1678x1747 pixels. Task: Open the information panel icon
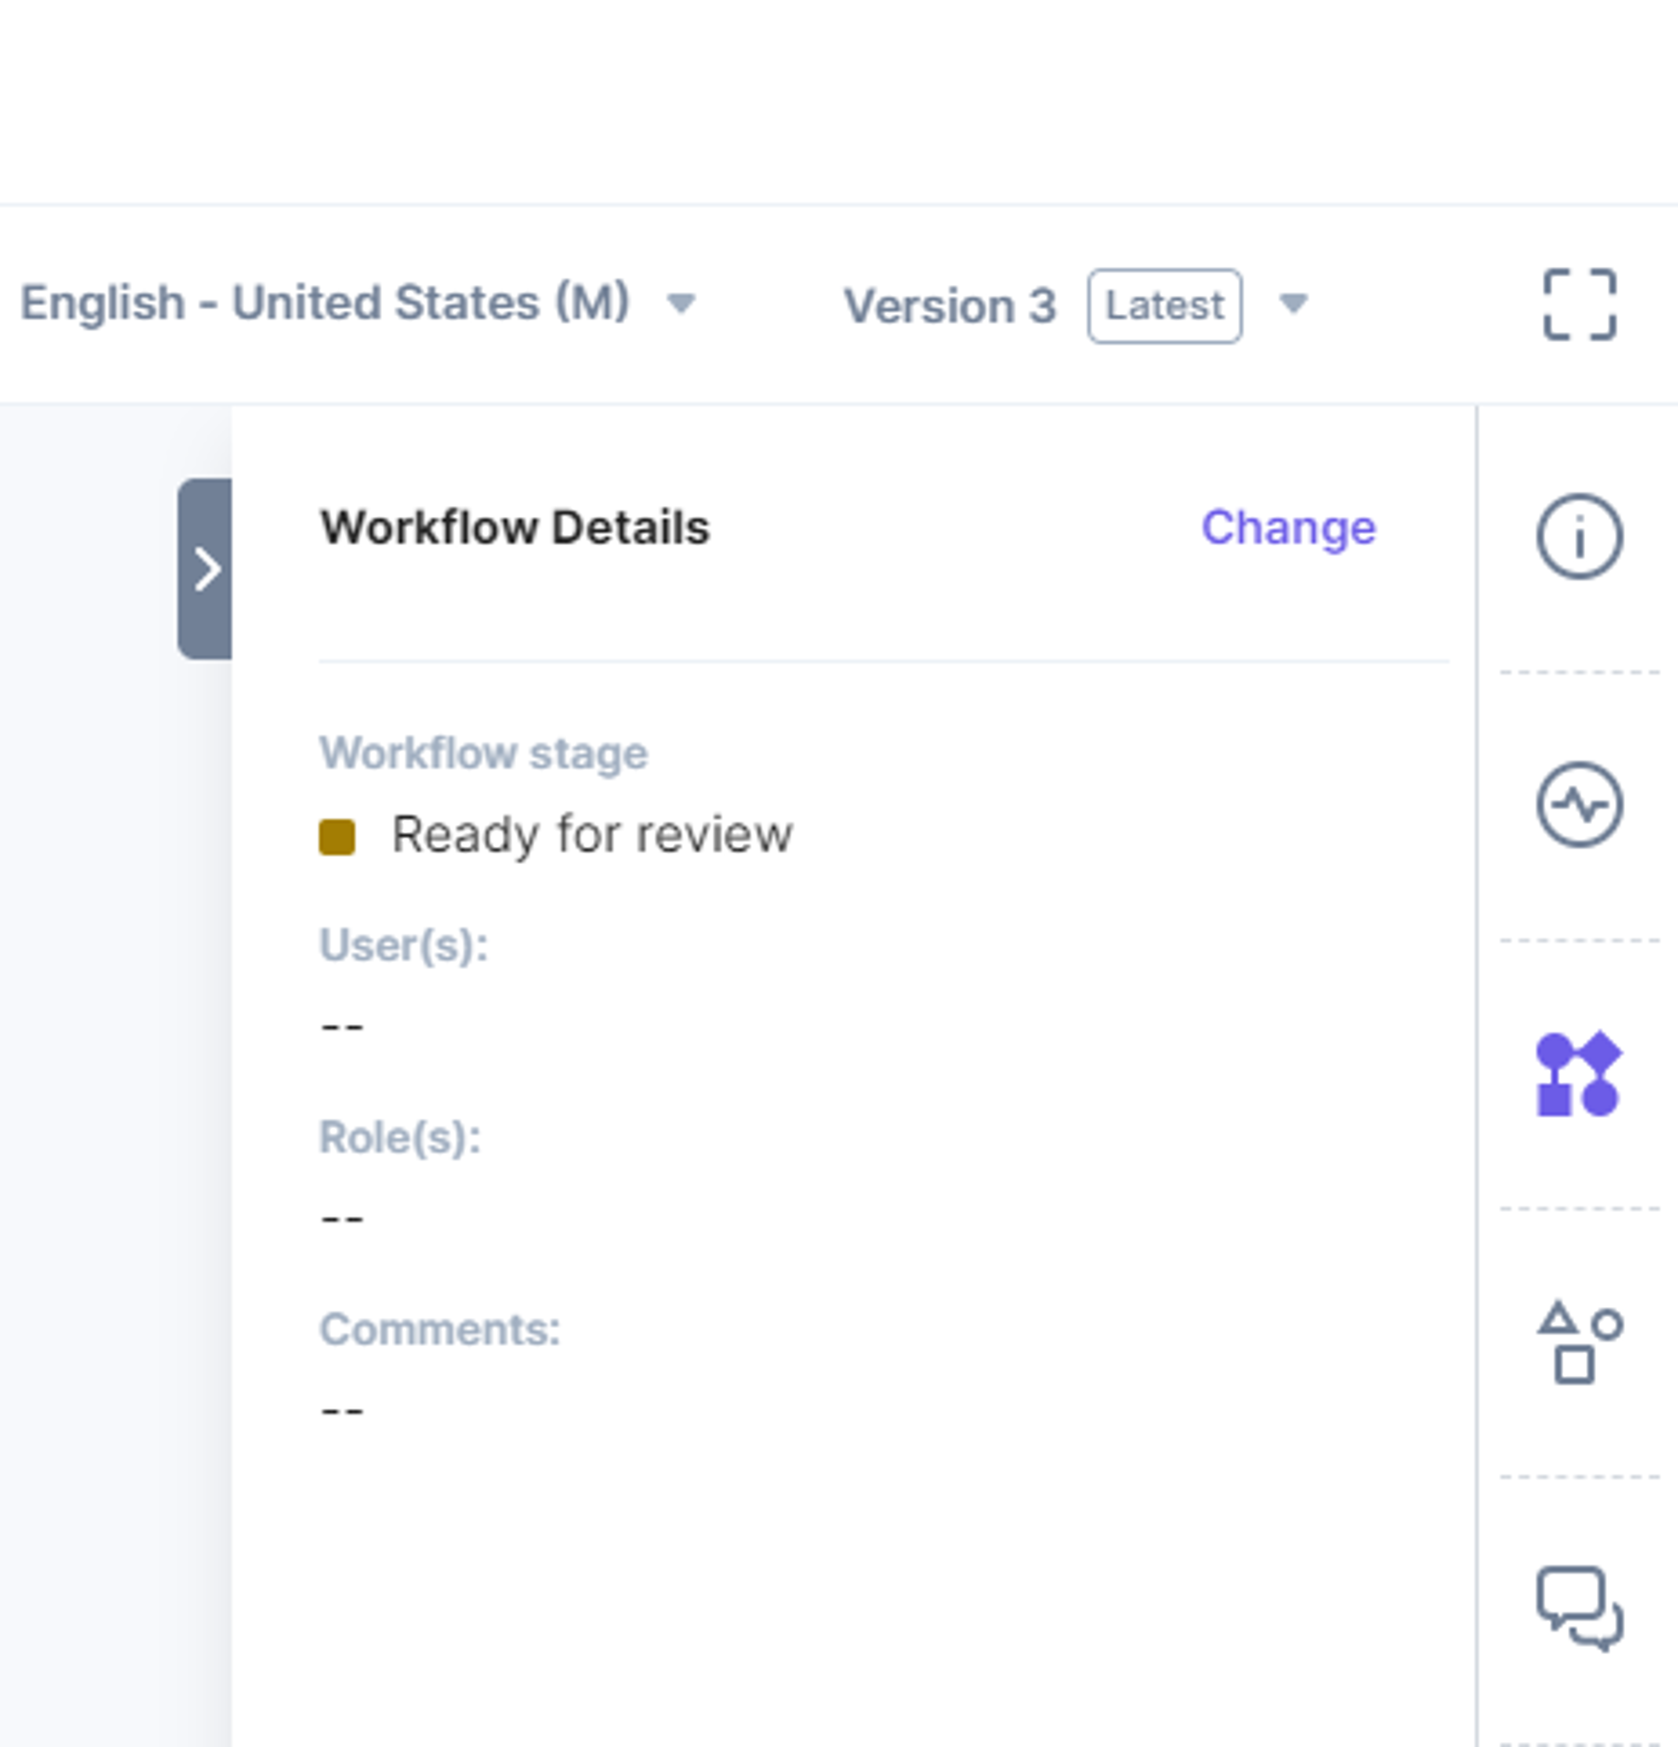[1579, 537]
